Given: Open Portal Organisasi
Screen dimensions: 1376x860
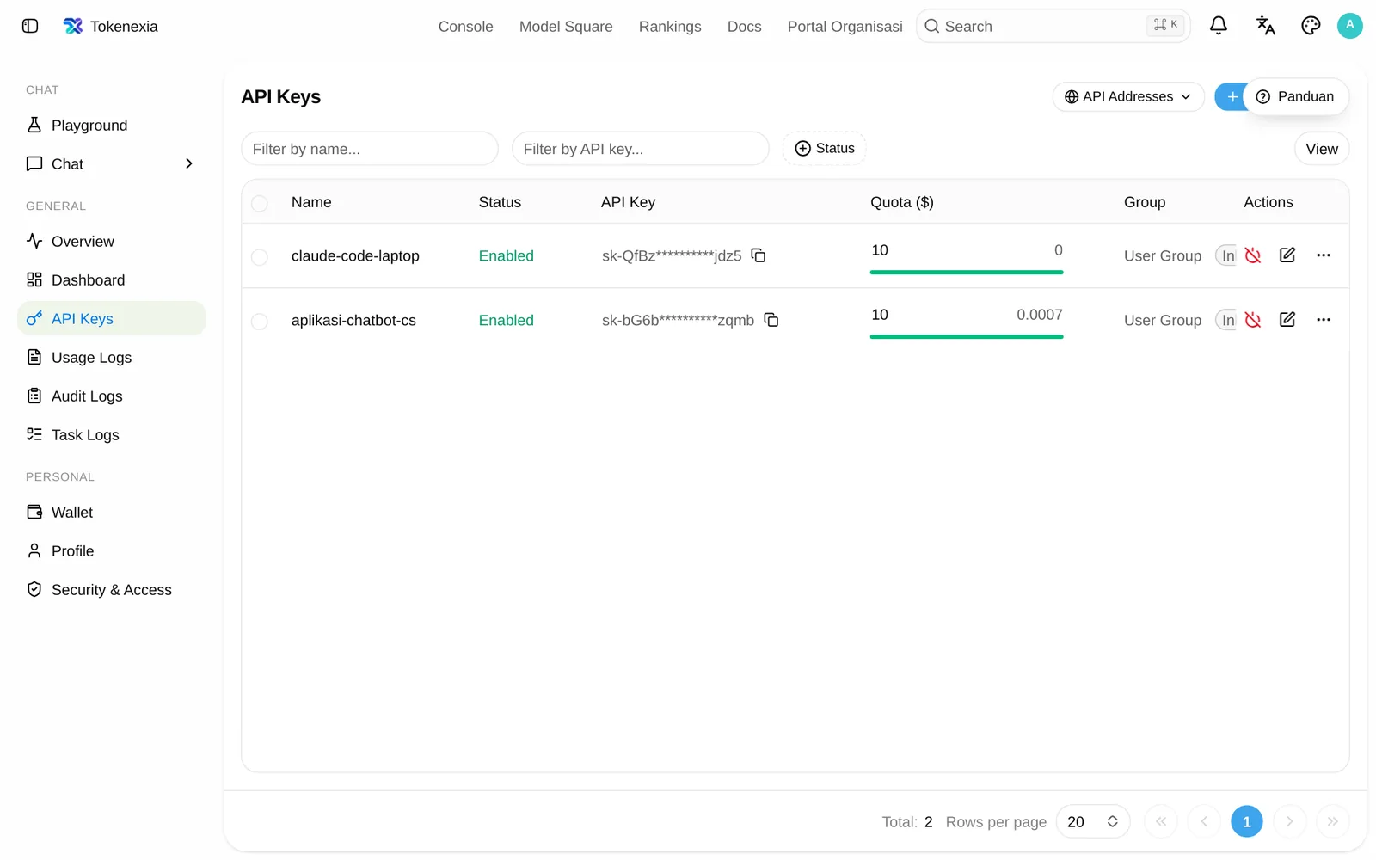Looking at the screenshot, I should coord(845,27).
